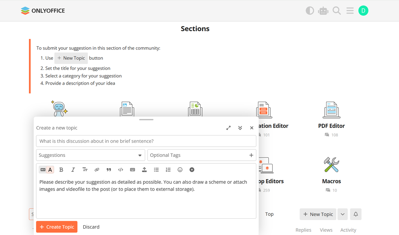Add Optional Tags selector
399x235 pixels.
click(x=202, y=155)
